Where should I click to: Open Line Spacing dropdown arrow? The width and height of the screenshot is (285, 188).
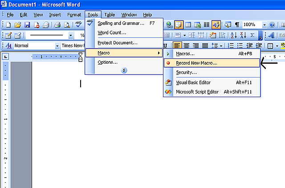tap(221, 46)
